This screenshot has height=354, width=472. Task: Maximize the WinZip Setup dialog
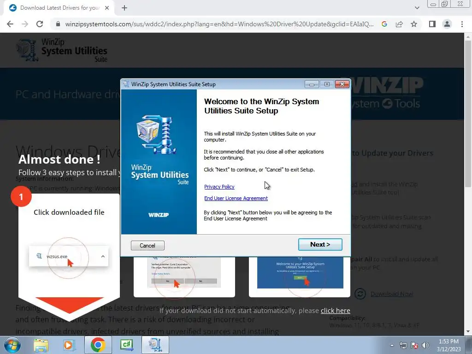[x=327, y=84]
